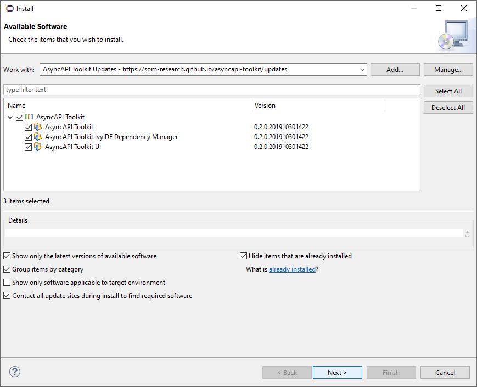Screen dimensions: 477x387
Task: Close the Install dialog window
Action: point(464,8)
